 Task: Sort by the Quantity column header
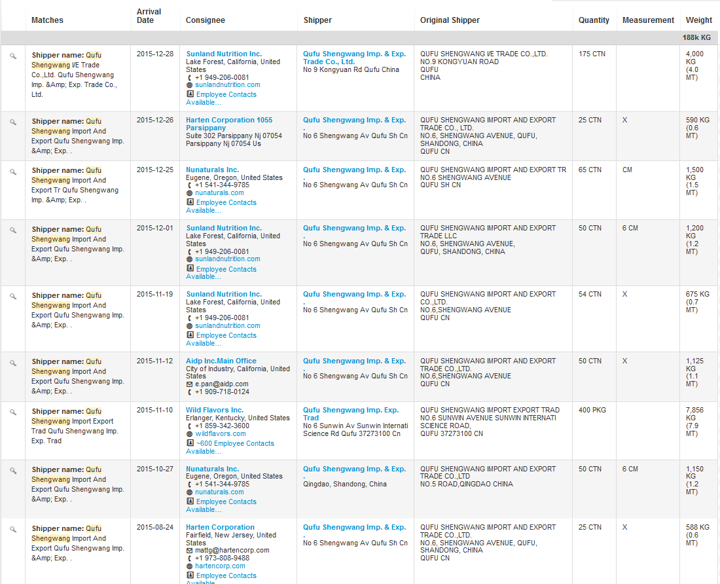point(594,20)
